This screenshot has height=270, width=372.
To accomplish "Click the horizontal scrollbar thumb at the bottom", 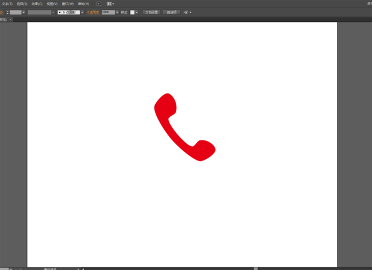I will pos(256,269).
